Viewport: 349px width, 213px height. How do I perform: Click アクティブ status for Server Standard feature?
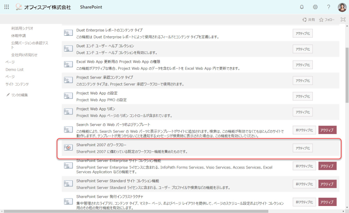(x=327, y=184)
